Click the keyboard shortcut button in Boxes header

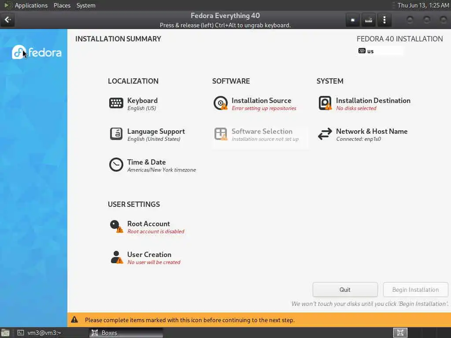(369, 20)
